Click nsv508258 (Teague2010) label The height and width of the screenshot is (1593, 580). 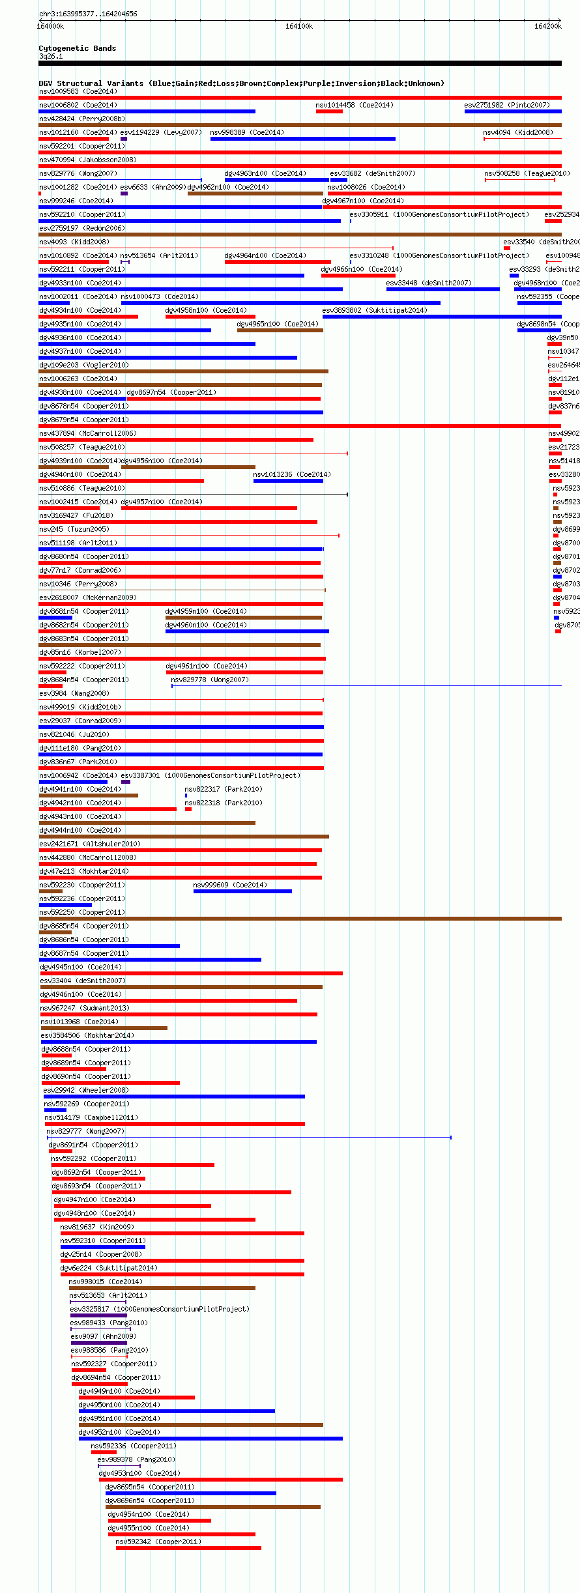click(x=527, y=173)
